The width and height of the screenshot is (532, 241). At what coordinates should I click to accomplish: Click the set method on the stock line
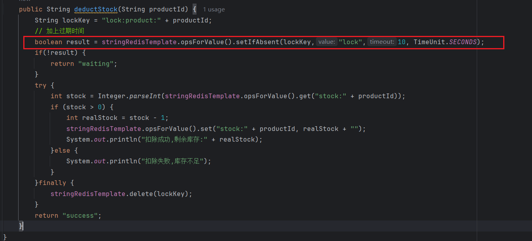coord(206,129)
